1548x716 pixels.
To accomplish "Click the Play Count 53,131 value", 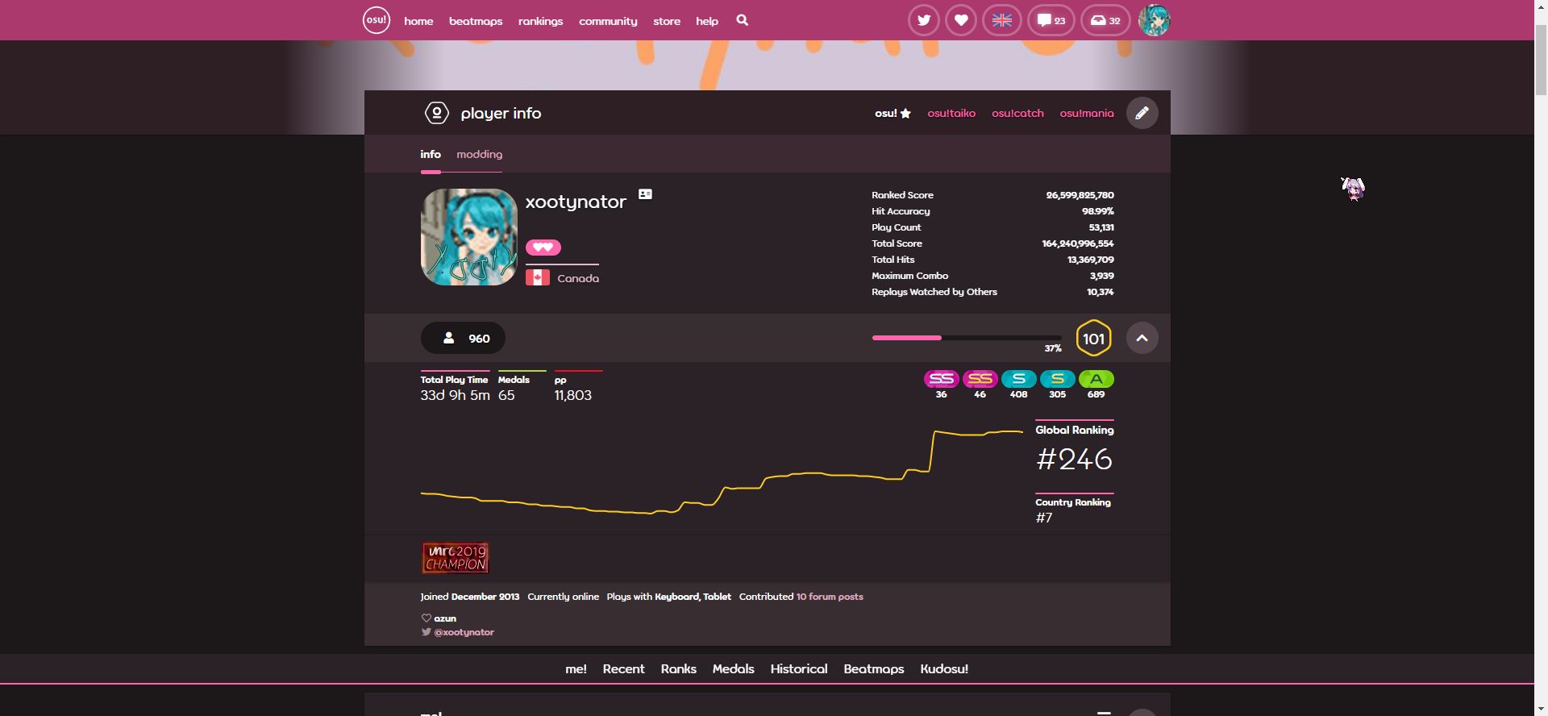I will pos(1101,227).
